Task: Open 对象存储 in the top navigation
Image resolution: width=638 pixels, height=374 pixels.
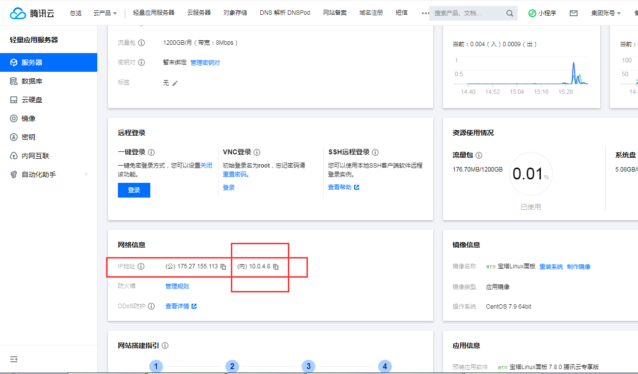Action: pos(235,13)
